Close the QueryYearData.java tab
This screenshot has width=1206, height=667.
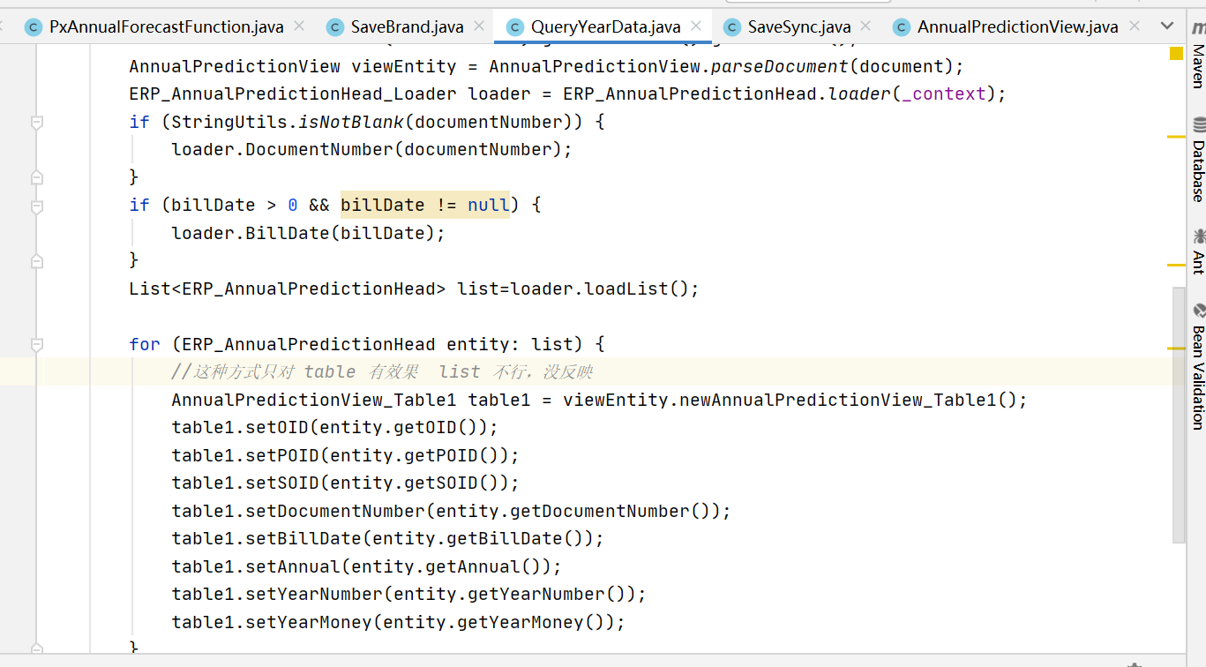[696, 26]
